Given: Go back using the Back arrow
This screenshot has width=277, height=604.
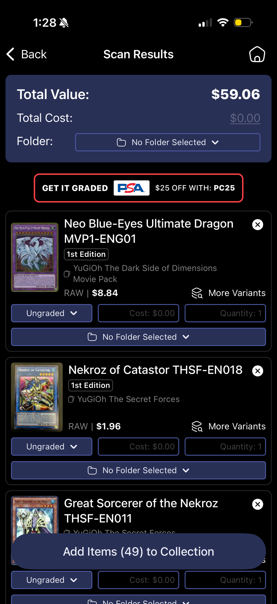Looking at the screenshot, I should point(27,55).
